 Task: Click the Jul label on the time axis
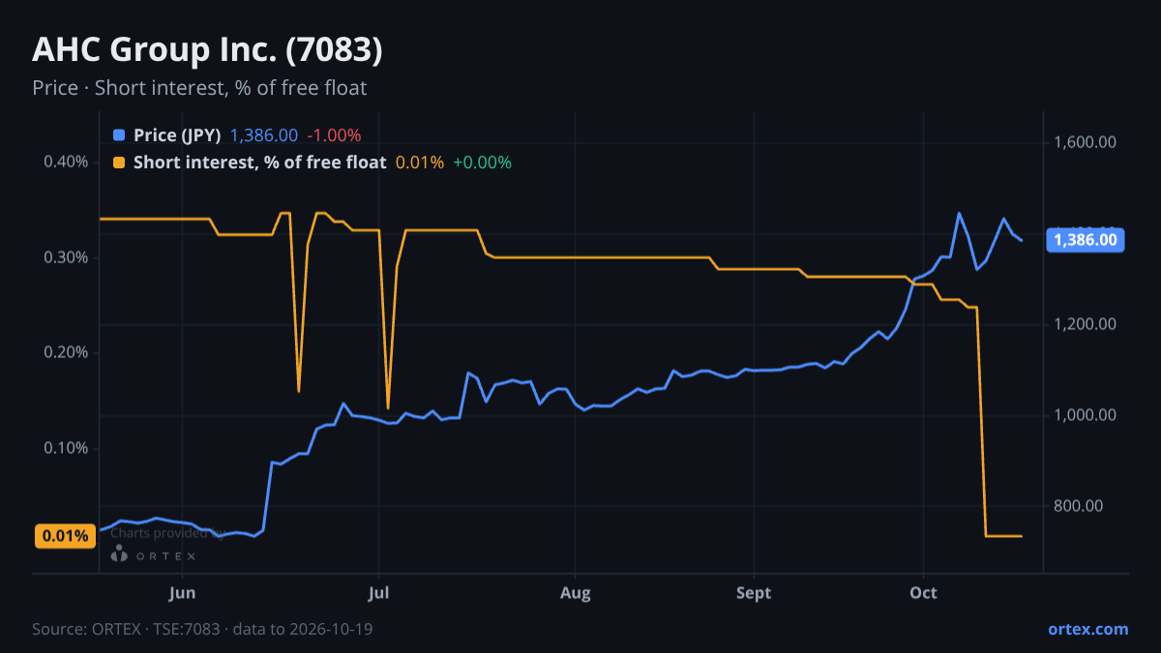(x=379, y=593)
